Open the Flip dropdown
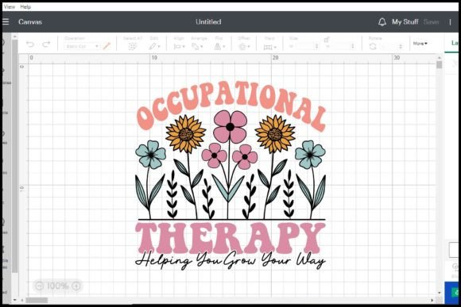The height and width of the screenshot is (307, 461). click(x=219, y=47)
